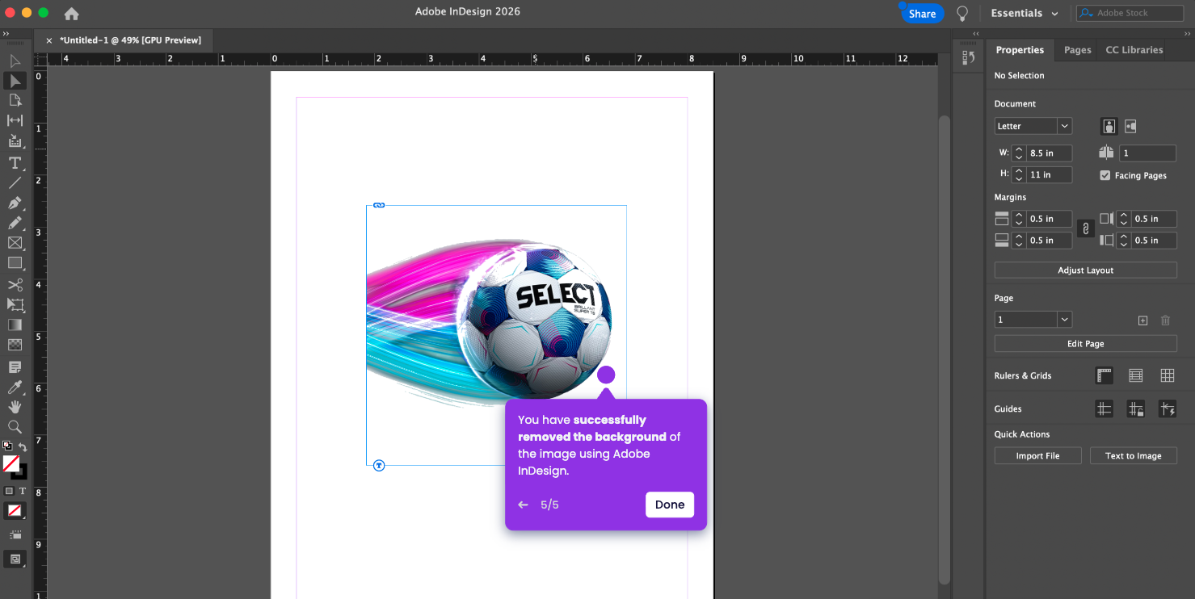Switch to the Pages tab
Screen dimensions: 1195x599
(1077, 50)
